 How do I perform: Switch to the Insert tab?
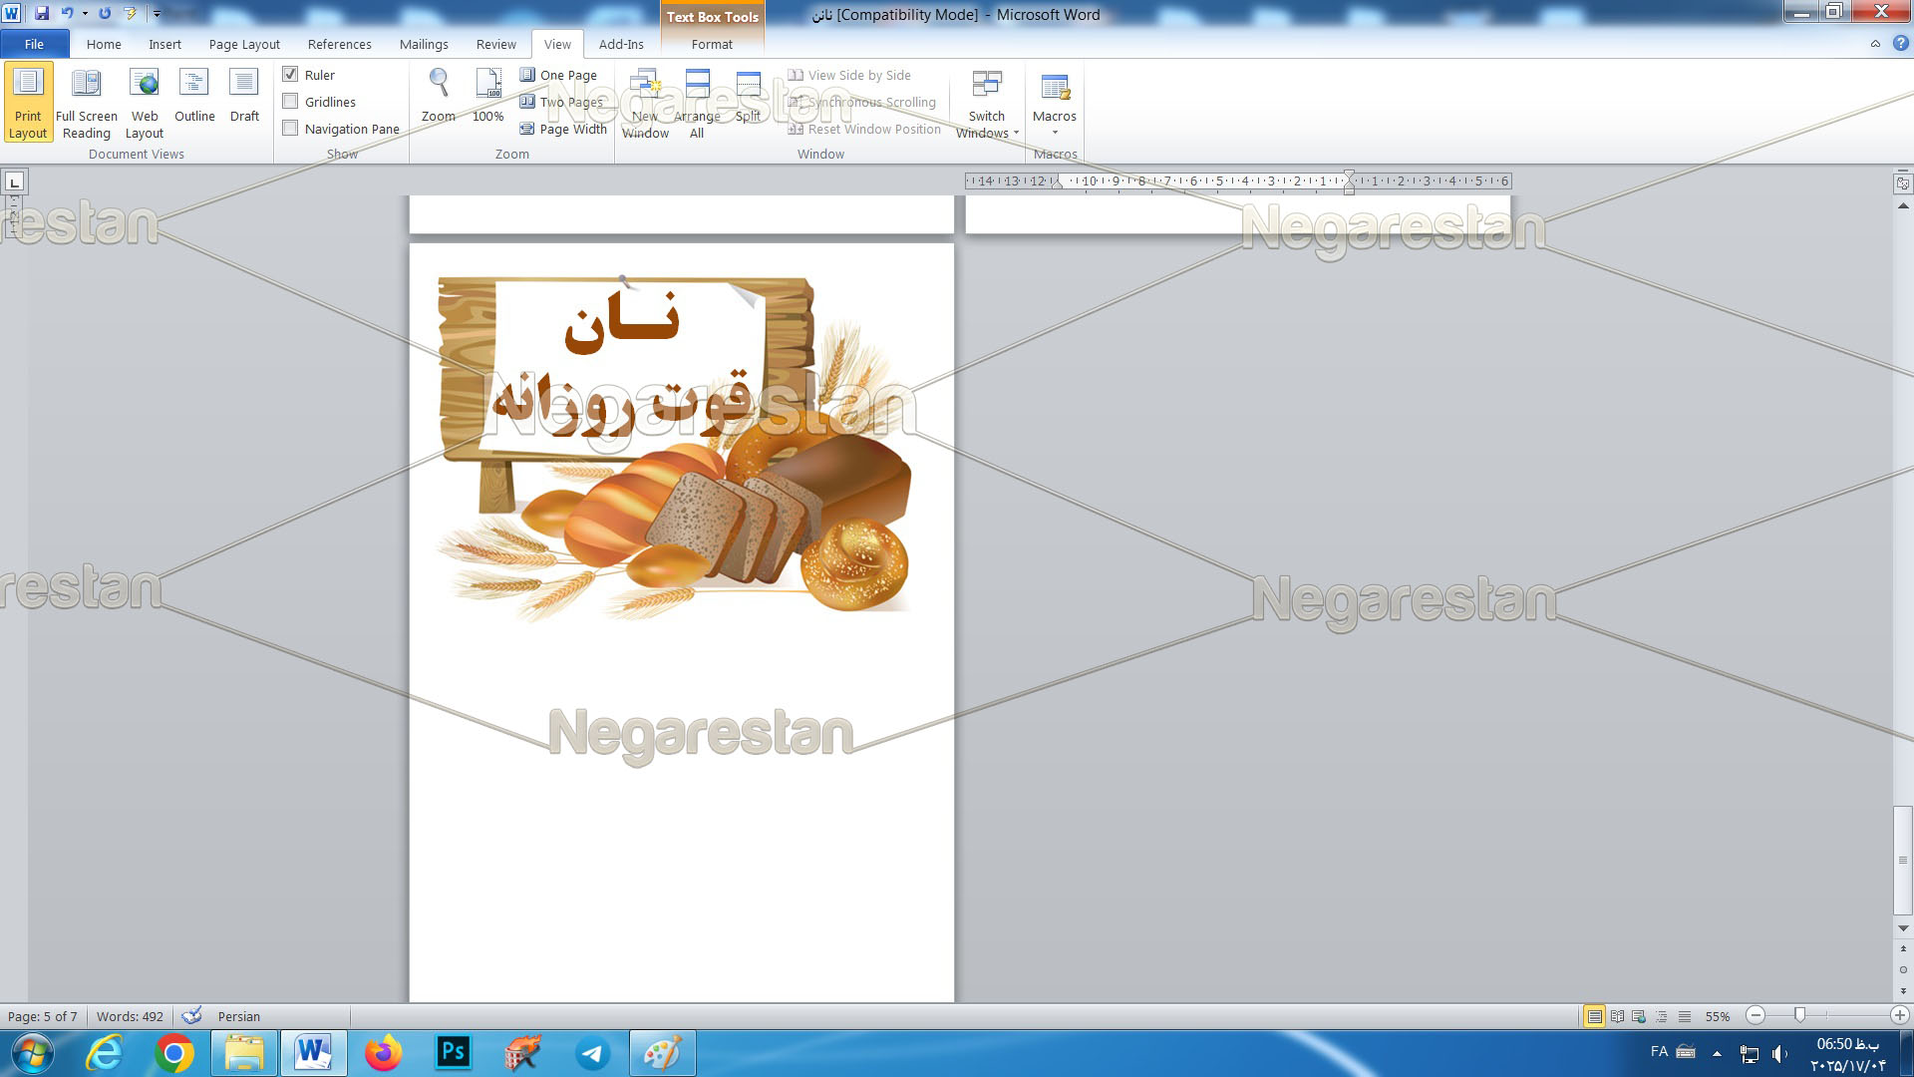coord(164,44)
